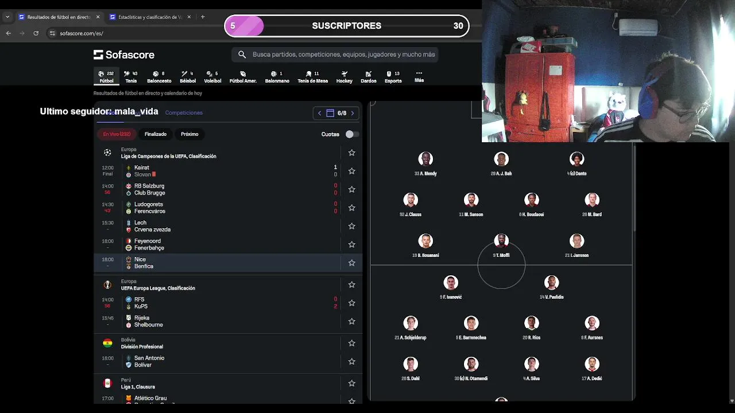
Task: Select the Próximo filter
Action: pos(189,134)
